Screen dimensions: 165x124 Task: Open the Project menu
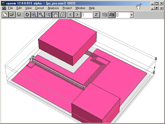(67, 8)
